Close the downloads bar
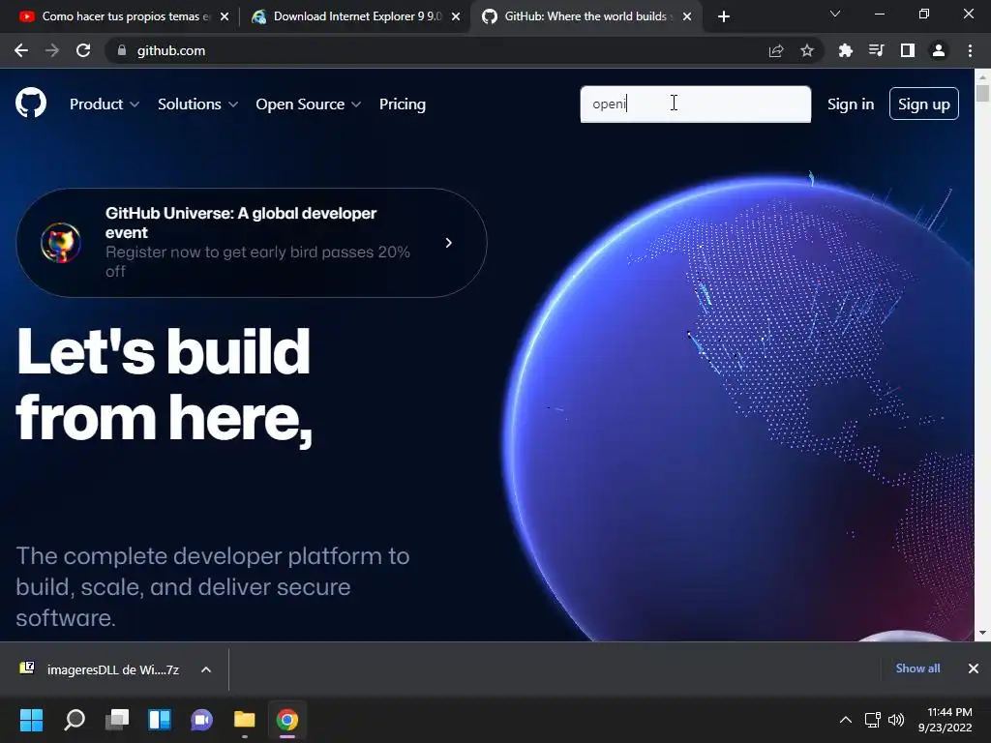This screenshot has height=743, width=991. point(974,669)
